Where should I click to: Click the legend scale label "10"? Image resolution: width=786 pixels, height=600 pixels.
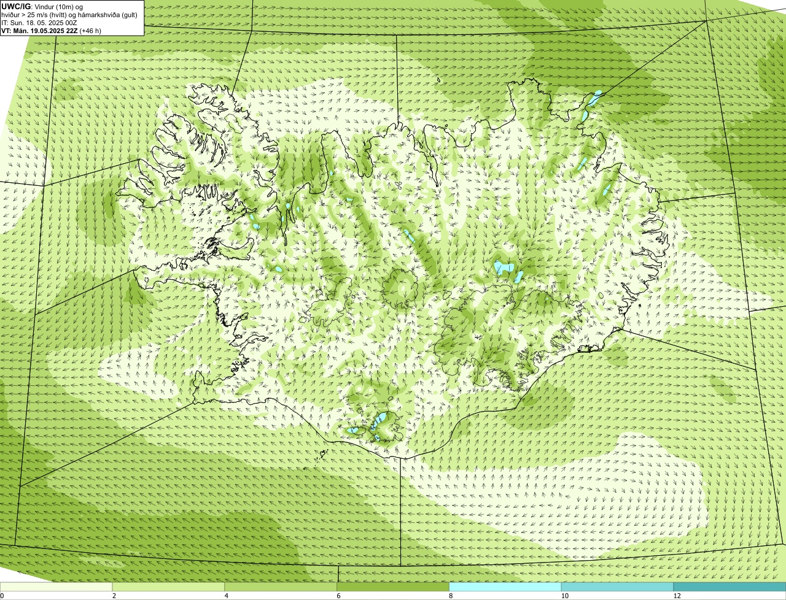pos(565,596)
